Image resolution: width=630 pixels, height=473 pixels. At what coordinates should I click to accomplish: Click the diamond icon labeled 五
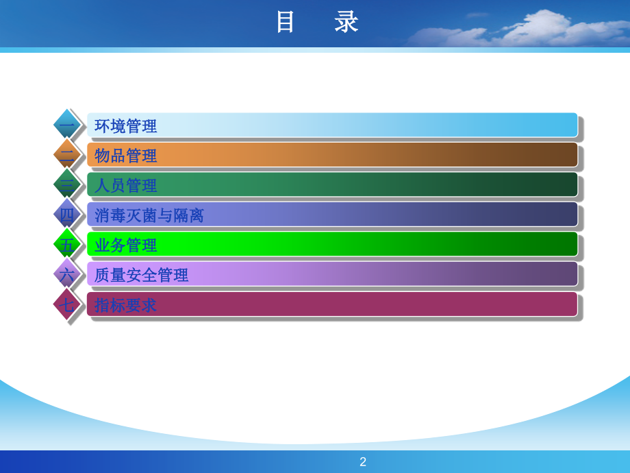coord(66,243)
